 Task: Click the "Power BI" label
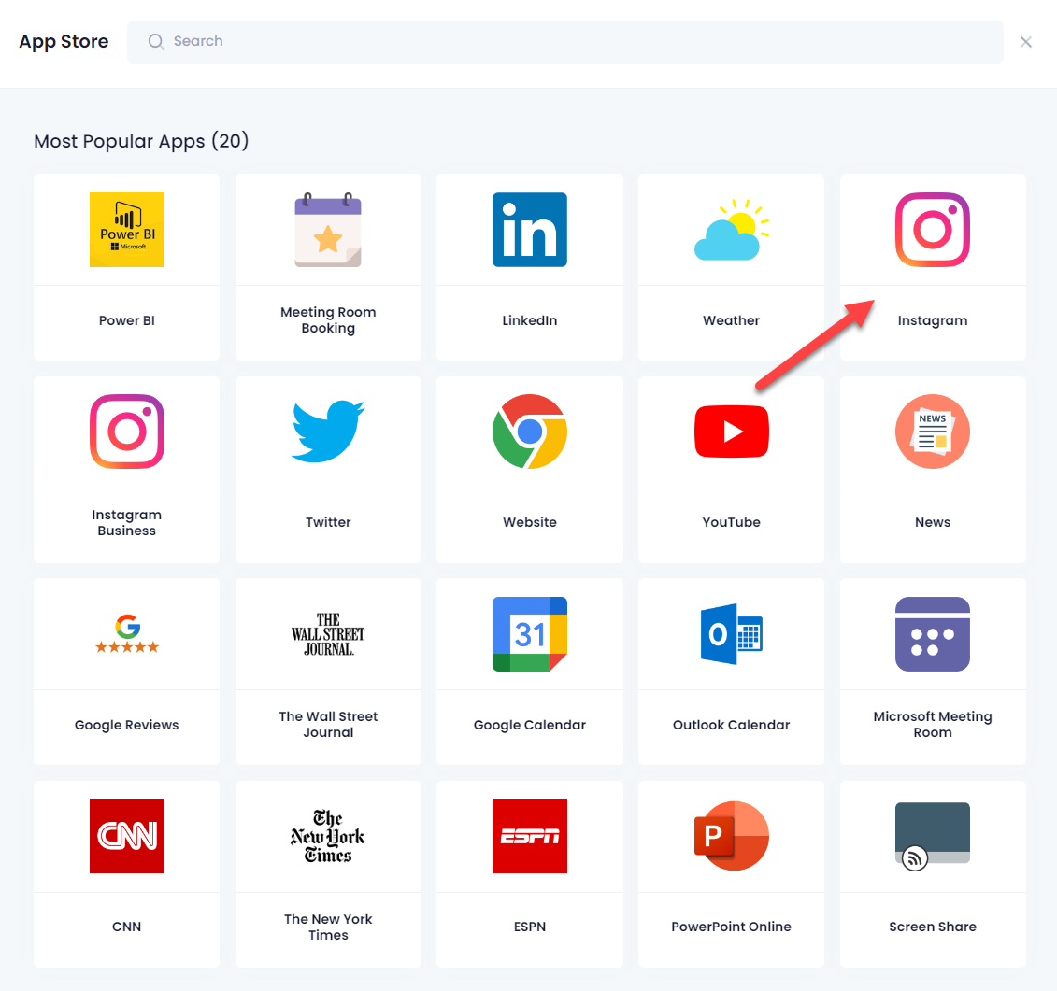tap(127, 320)
